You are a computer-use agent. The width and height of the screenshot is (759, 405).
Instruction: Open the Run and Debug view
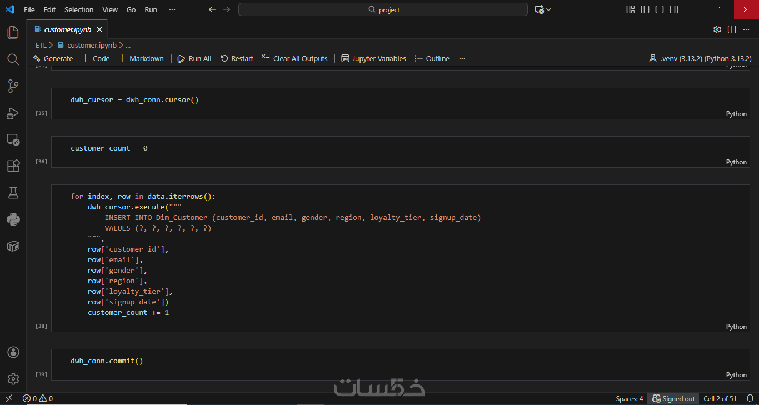pos(13,113)
